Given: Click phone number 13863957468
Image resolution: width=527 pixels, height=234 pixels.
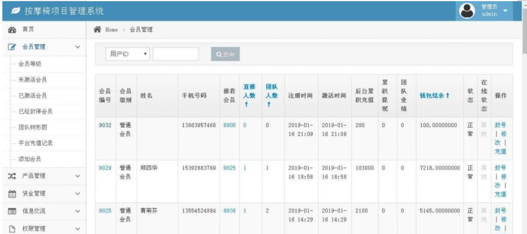Looking at the screenshot, I should pyautogui.click(x=199, y=125).
